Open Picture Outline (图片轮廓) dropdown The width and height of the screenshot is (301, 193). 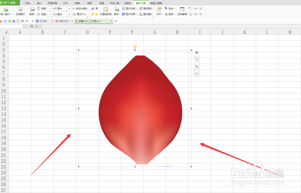tap(129, 8)
